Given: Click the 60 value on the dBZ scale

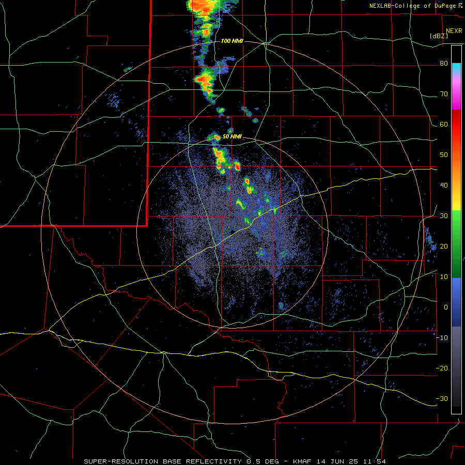Looking at the screenshot, I should tap(444, 124).
